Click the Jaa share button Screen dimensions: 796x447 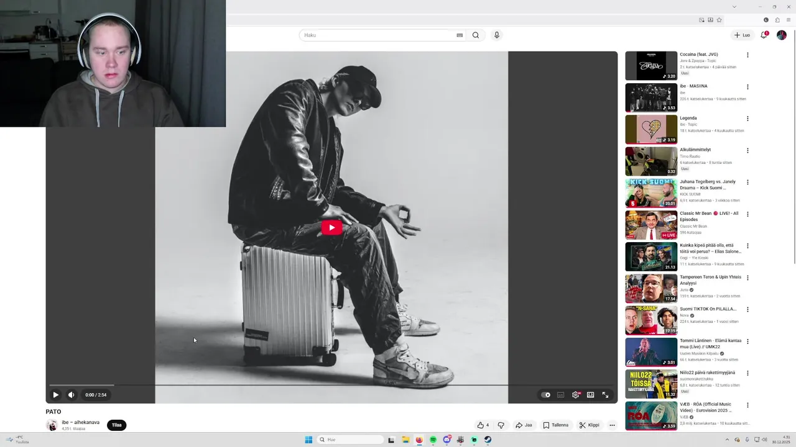[524, 425]
